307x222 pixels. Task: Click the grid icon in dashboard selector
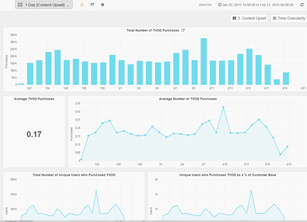[20, 5]
